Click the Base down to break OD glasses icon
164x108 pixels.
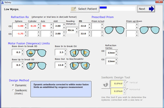pos(36,53)
